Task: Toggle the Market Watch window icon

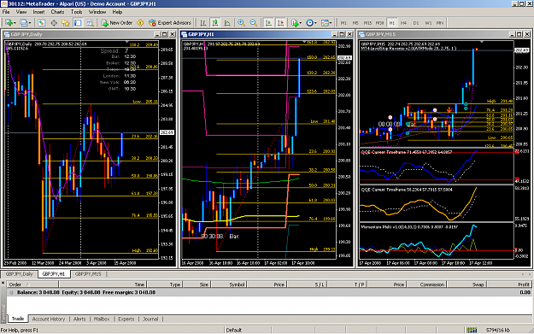Action: [x=42, y=23]
